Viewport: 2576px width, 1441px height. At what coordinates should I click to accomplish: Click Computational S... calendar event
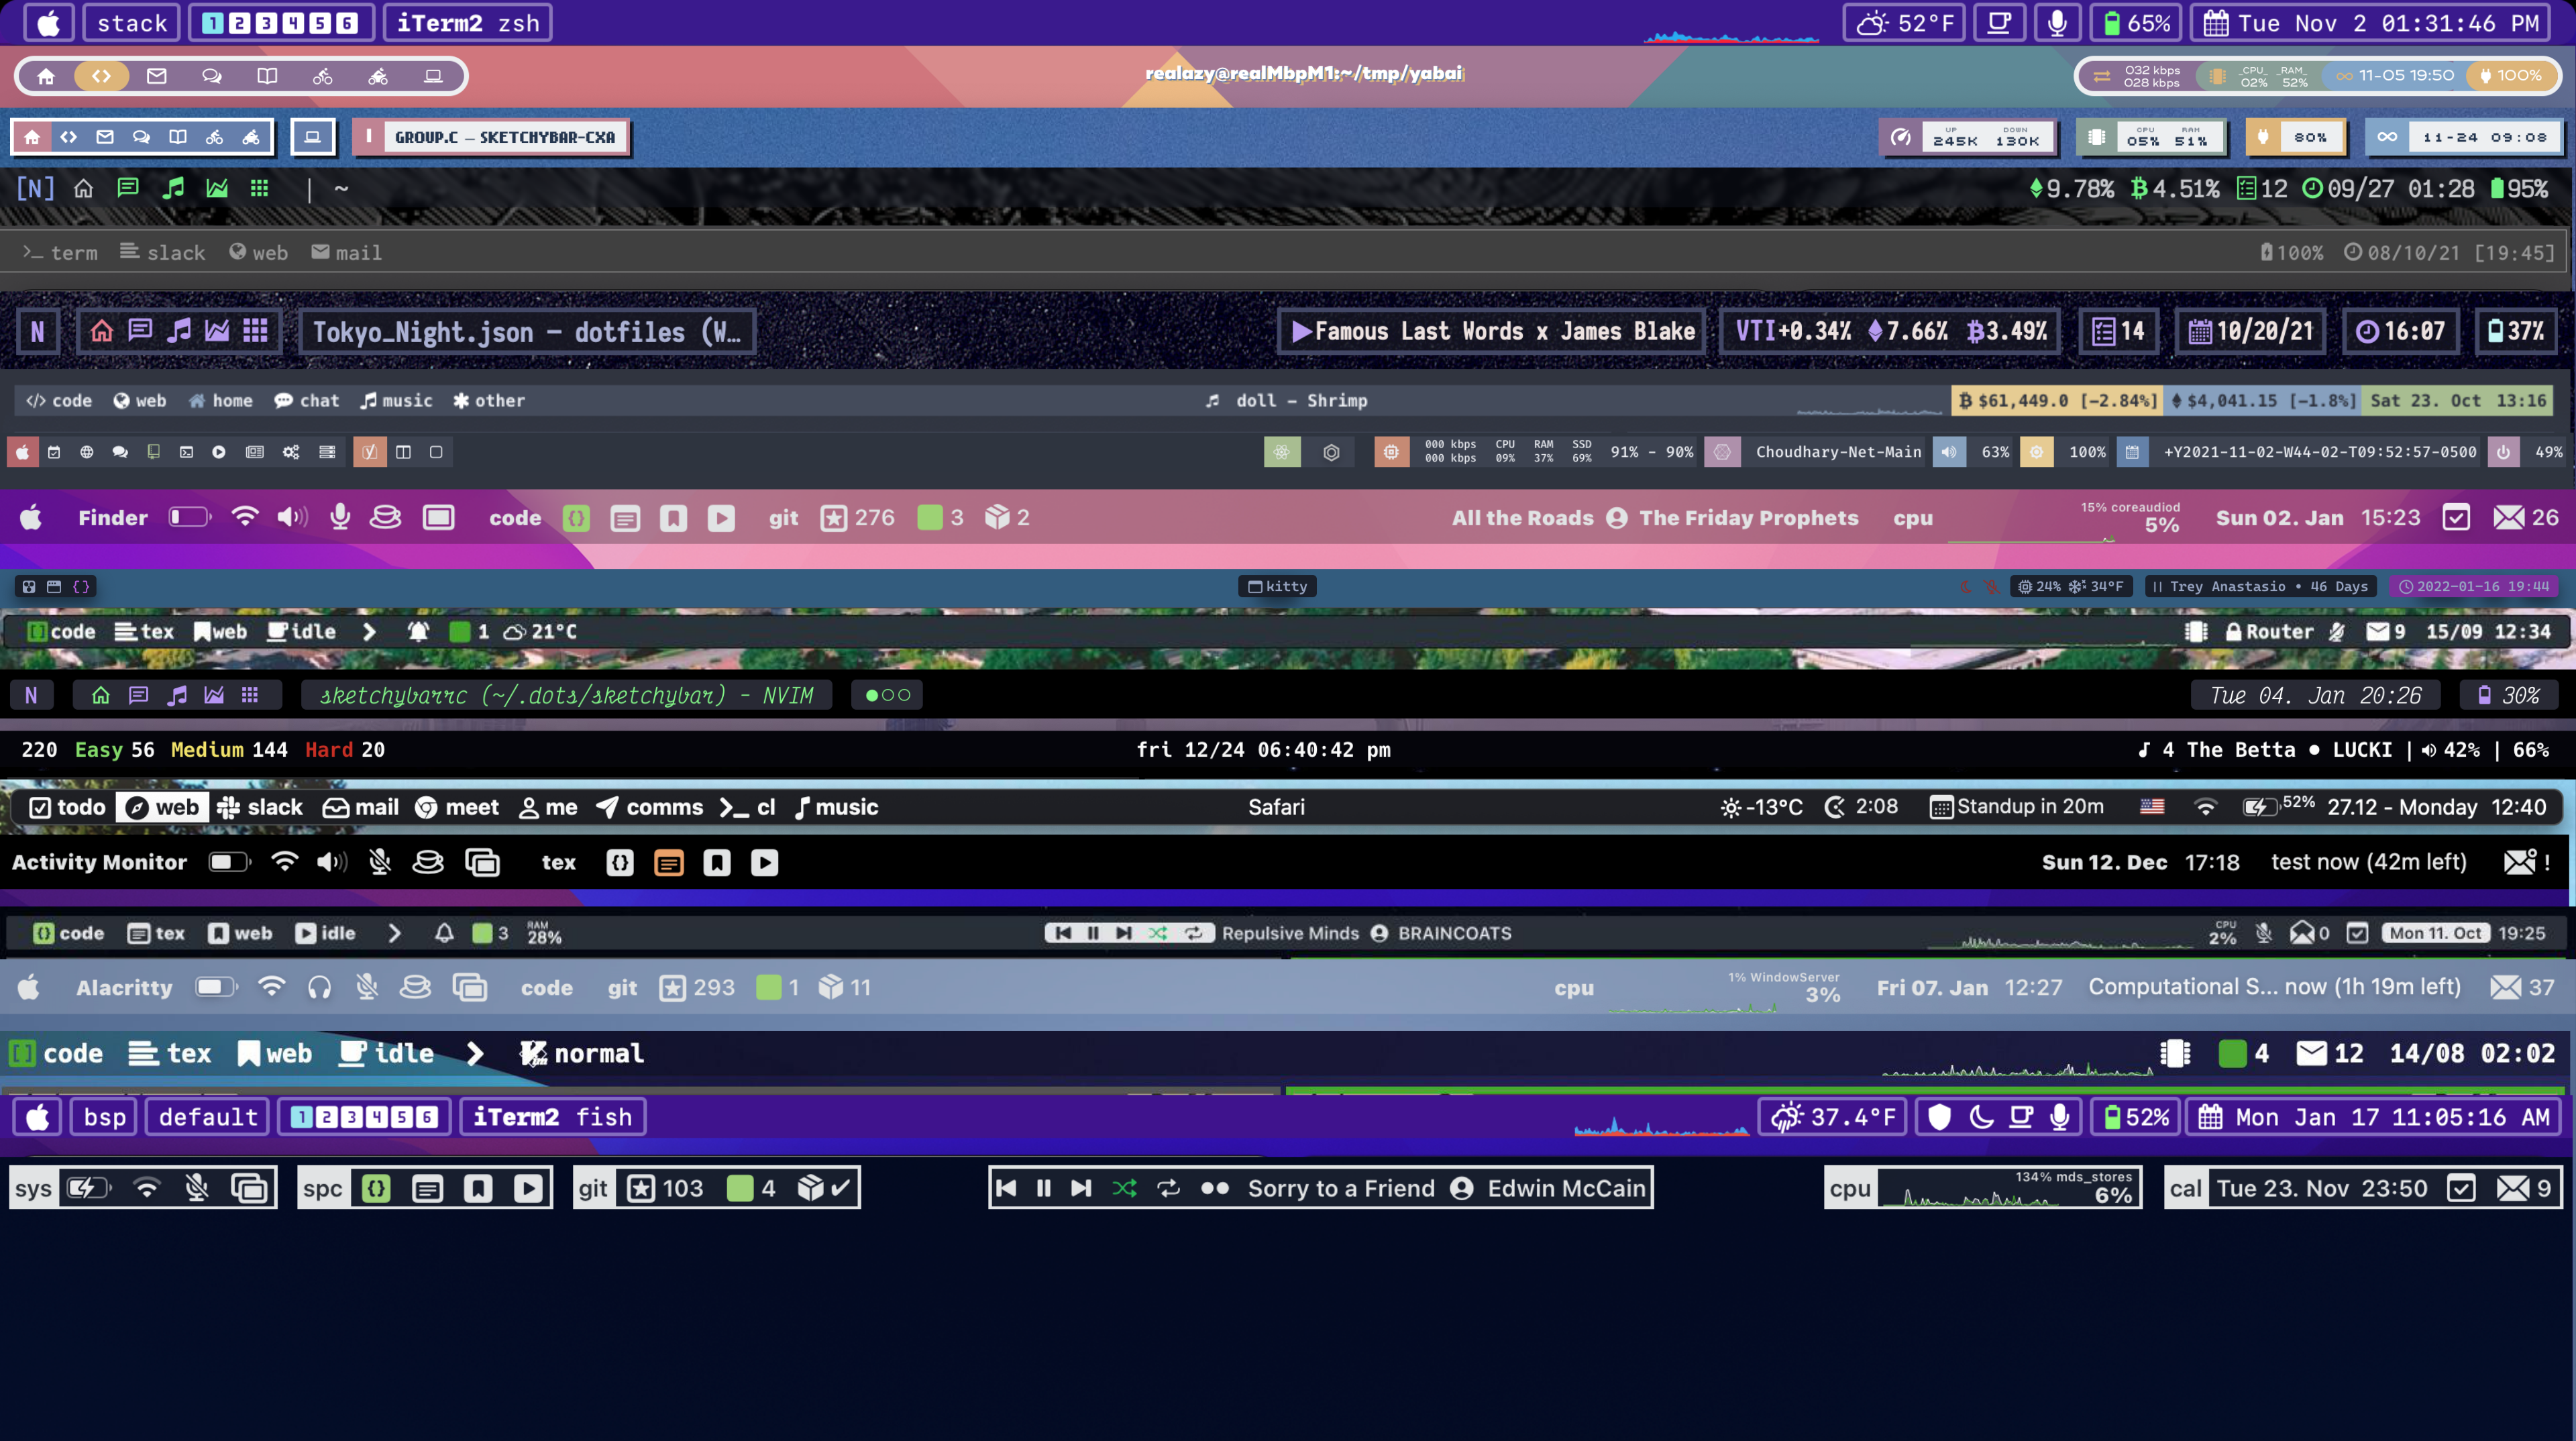pyautogui.click(x=2274, y=987)
